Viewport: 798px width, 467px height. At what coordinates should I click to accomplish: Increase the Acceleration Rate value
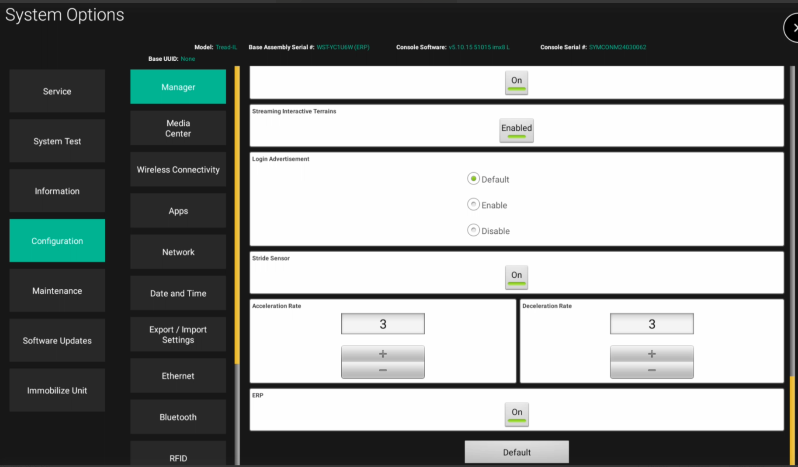382,353
